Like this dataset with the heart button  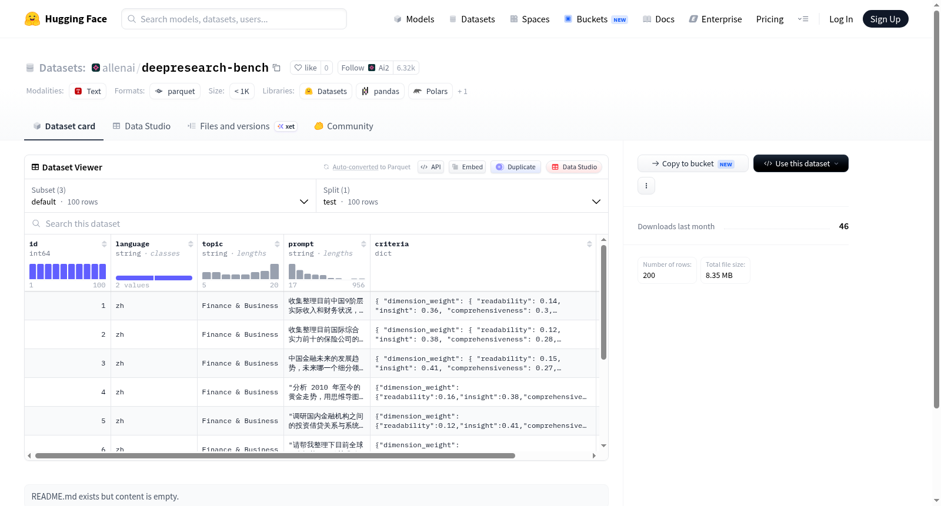[x=305, y=68]
